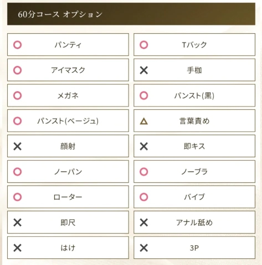The height and width of the screenshot is (265, 262).
Task: Click the circle icon beside ノーブラ
Action: click(x=144, y=172)
